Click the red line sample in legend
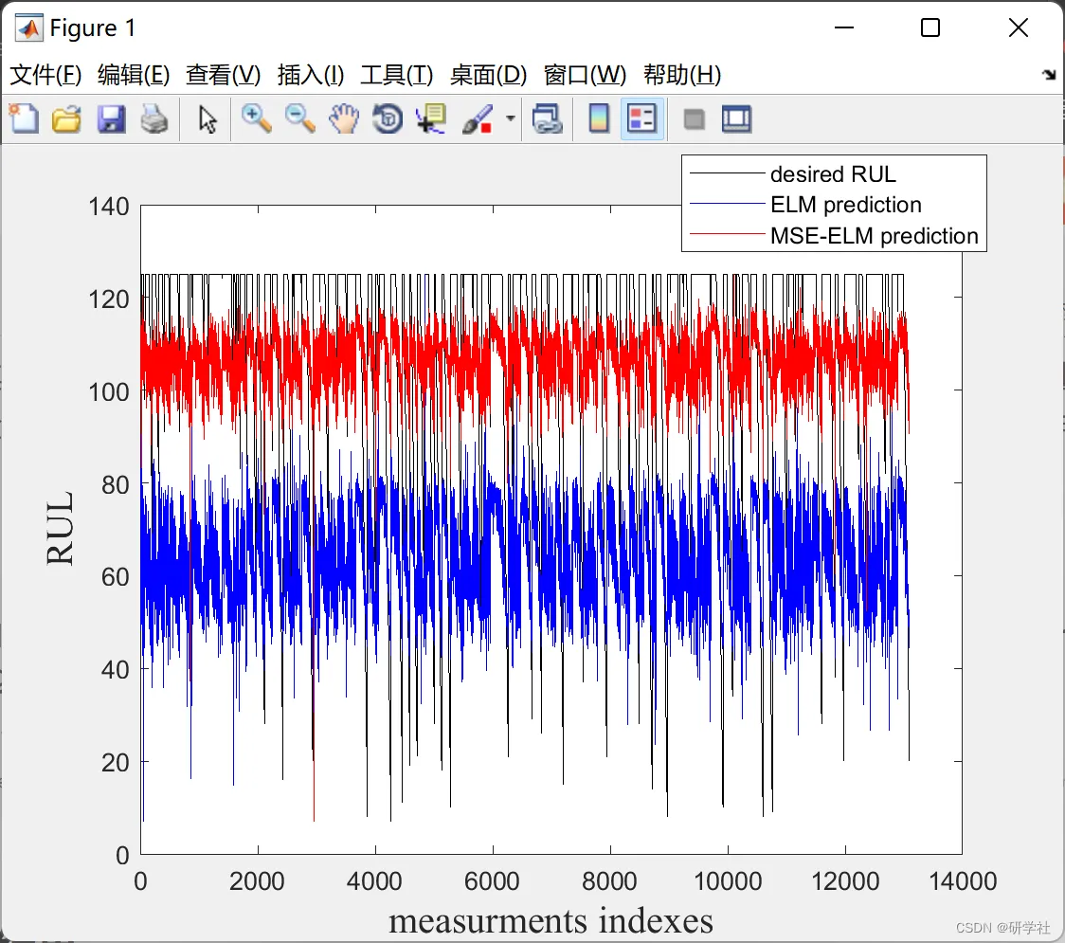Screen dimensions: 1065x943 click(727, 234)
